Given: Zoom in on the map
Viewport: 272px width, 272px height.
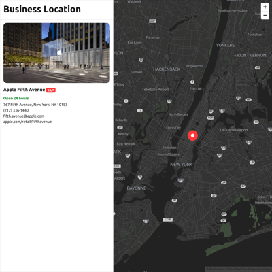Looking at the screenshot, I should tap(265, 7).
